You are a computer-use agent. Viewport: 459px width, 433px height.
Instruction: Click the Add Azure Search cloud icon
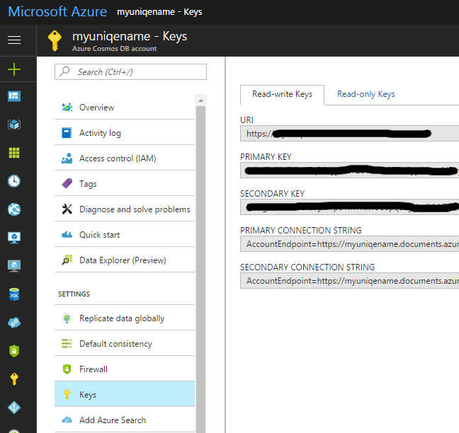coord(67,420)
